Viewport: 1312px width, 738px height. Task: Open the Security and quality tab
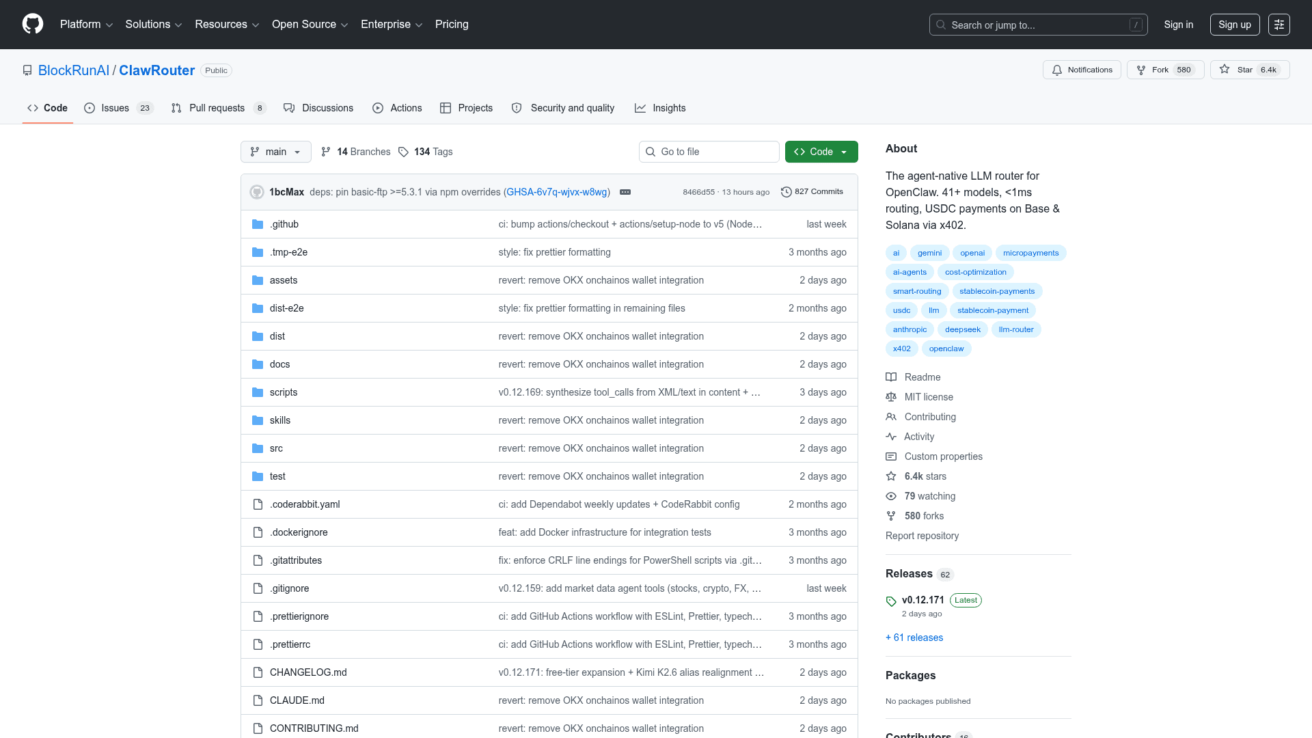click(x=563, y=108)
